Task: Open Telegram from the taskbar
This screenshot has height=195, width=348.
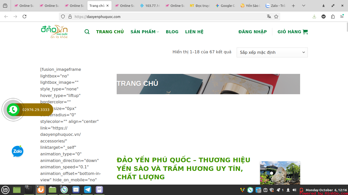Action: point(88,190)
